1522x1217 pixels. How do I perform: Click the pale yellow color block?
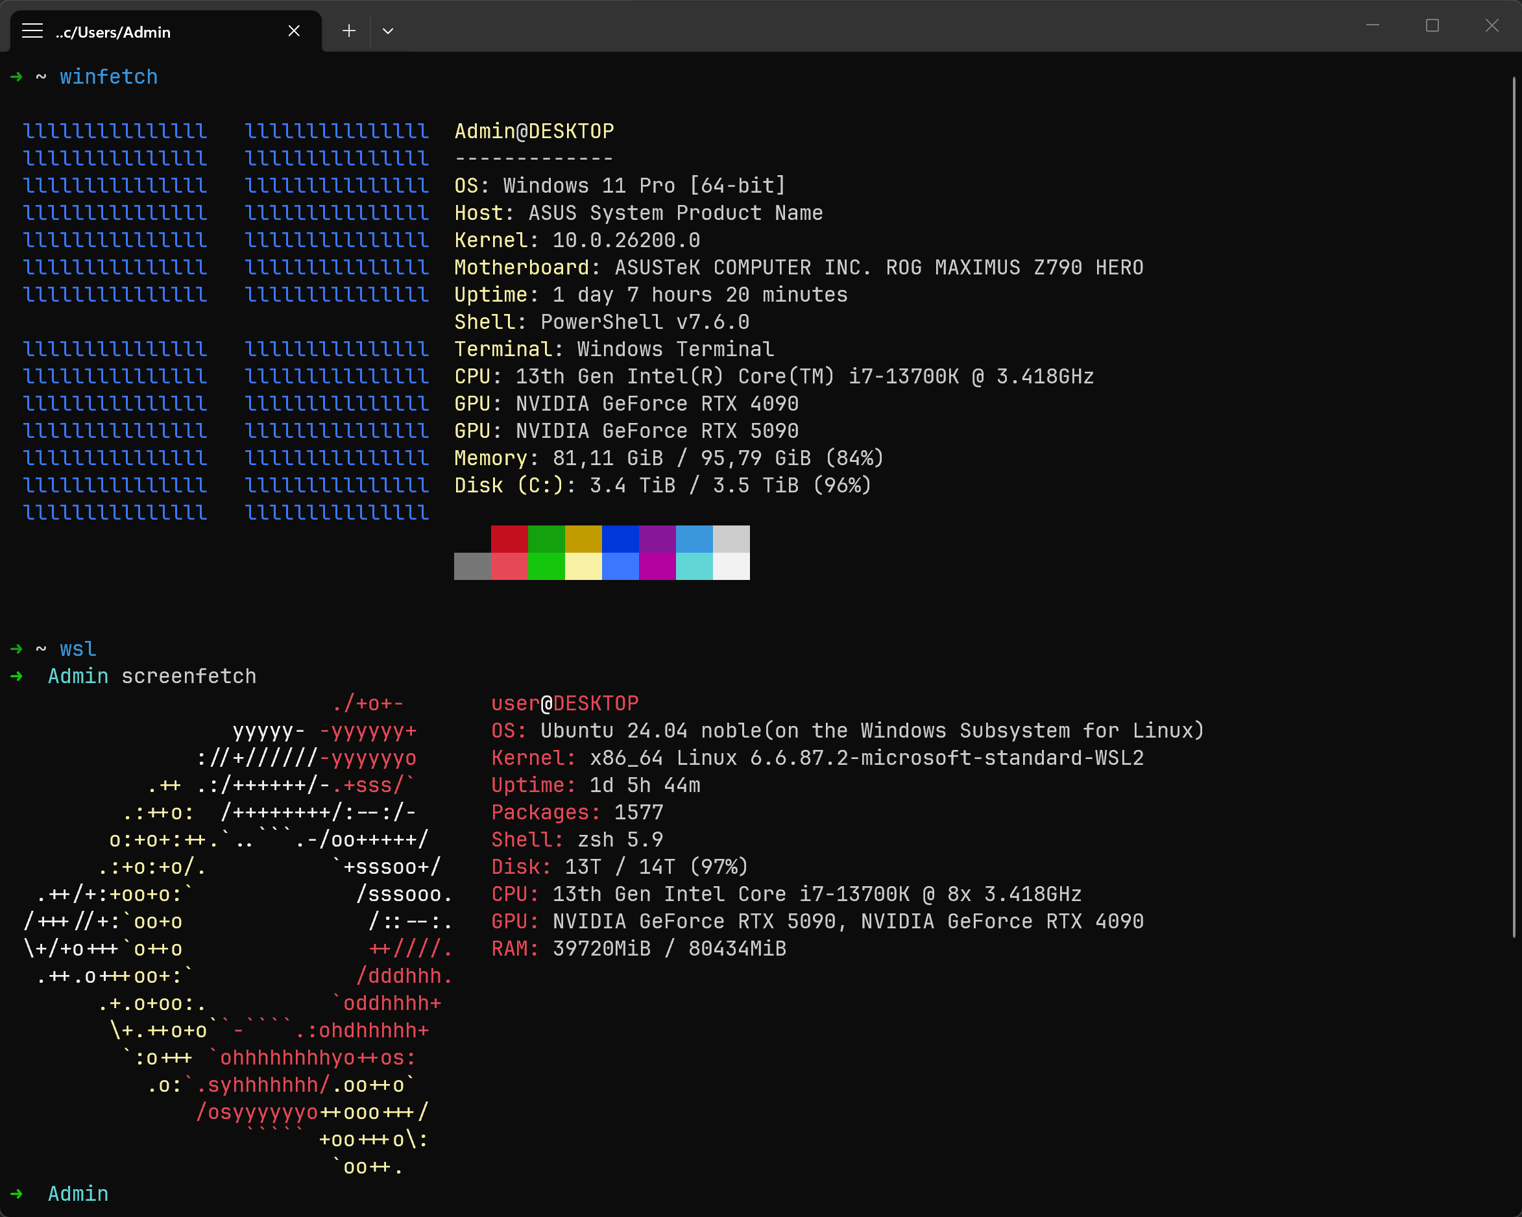click(583, 566)
